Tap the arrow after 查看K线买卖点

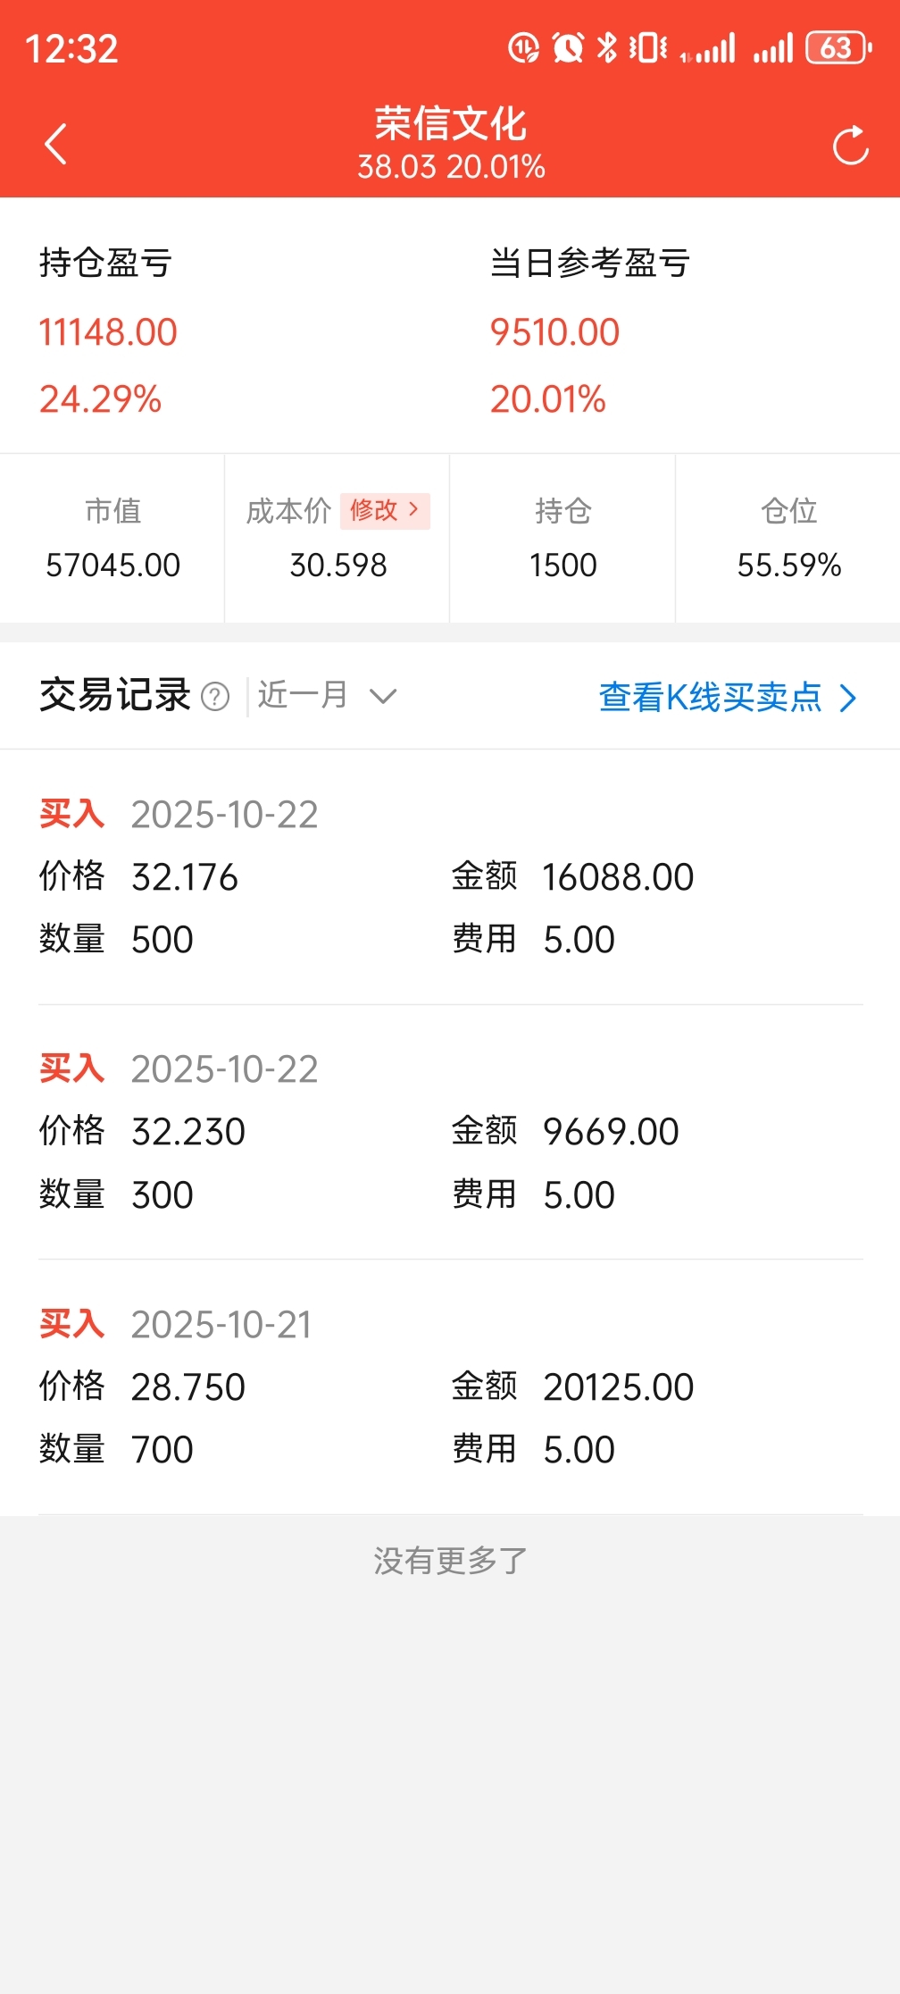848,698
